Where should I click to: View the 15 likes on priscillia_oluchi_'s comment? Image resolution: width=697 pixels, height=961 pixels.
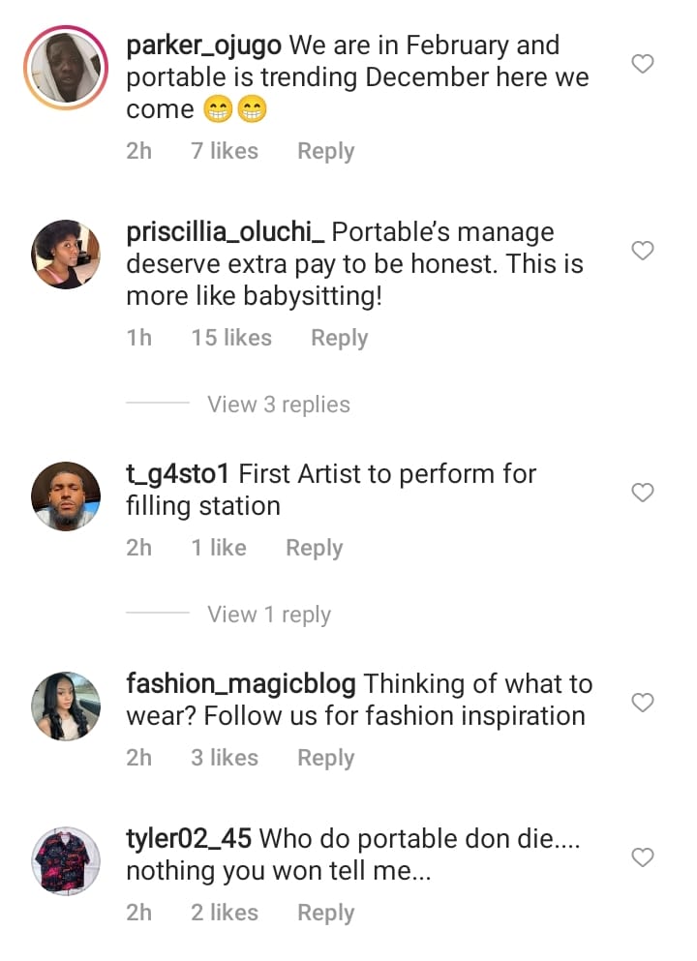231,338
